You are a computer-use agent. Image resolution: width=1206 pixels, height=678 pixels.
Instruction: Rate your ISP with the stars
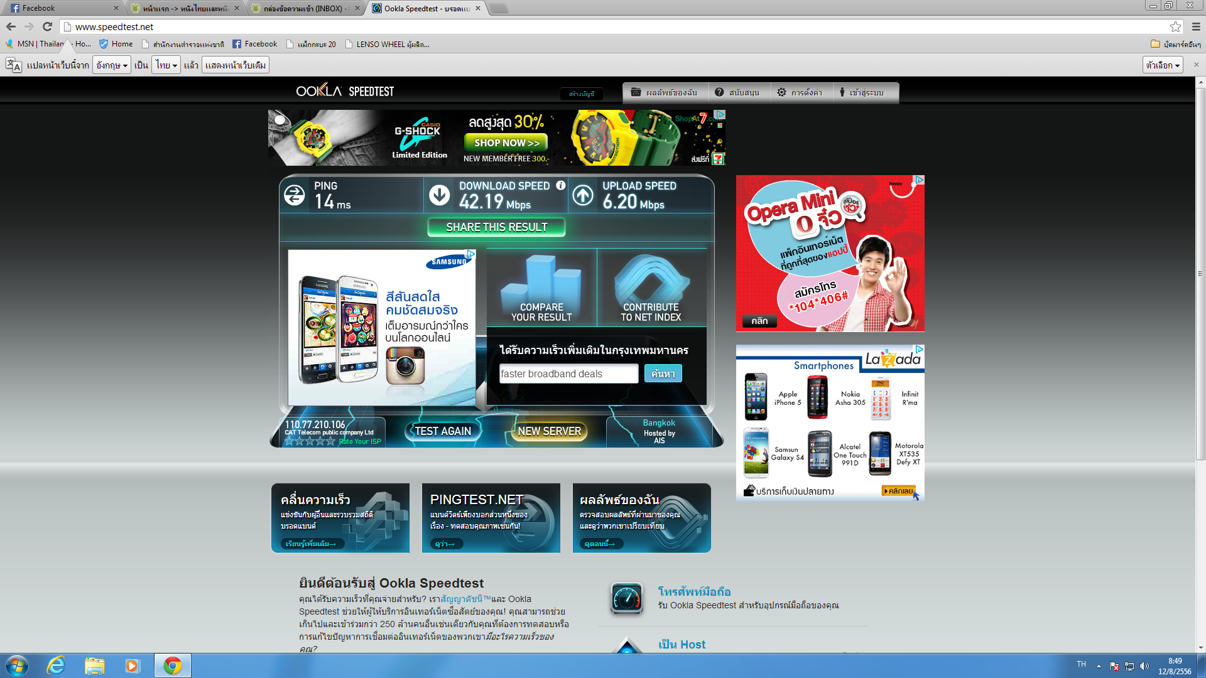(309, 441)
